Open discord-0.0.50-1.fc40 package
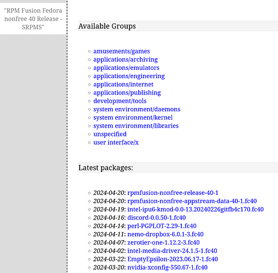 click(156, 218)
